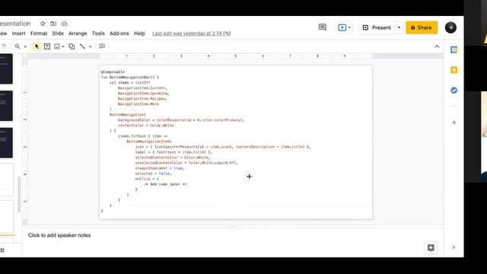
Task: Select the arrow cursor tool
Action: click(37, 46)
